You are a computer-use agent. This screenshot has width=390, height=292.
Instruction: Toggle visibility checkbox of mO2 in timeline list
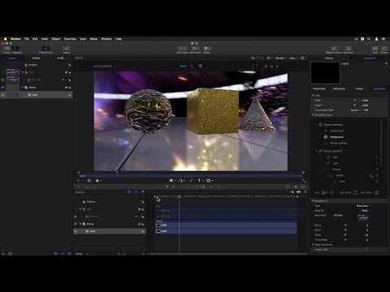pos(76,231)
